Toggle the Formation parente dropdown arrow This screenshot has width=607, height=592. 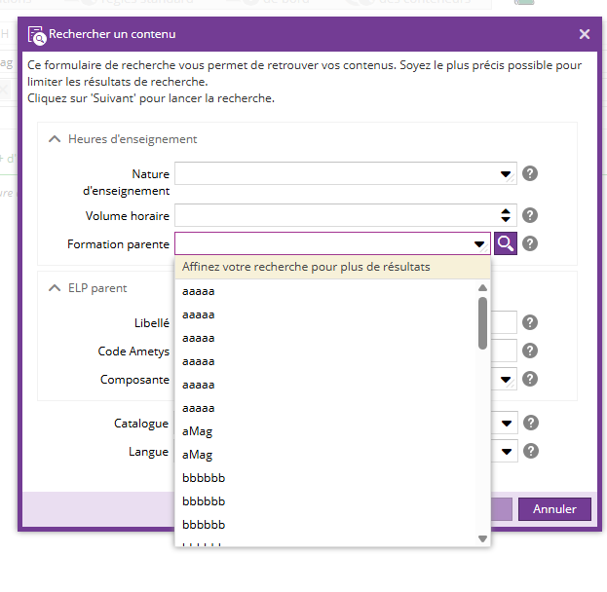pos(479,244)
